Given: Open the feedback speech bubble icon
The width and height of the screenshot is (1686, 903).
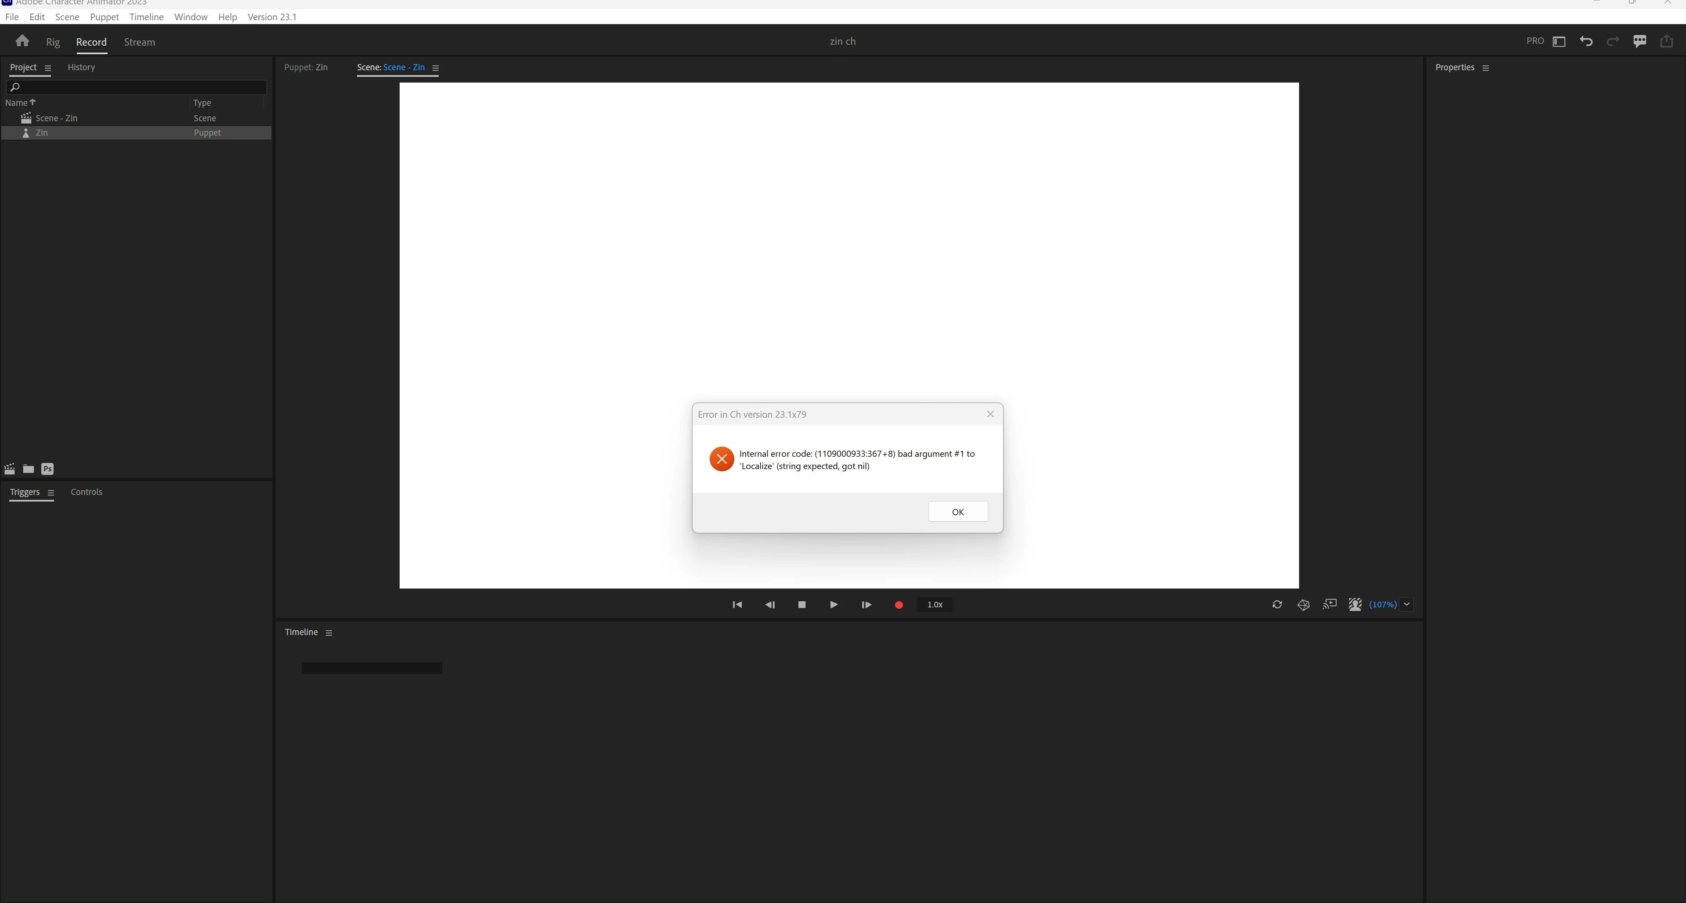Looking at the screenshot, I should [1639, 41].
